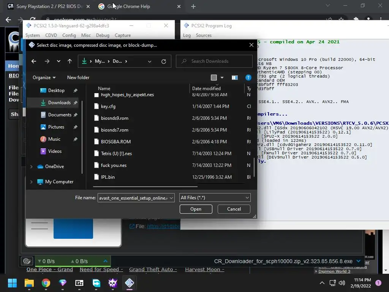Screen dimensions: 389x292
Task: Open the Need for Speed link
Action: click(101, 270)
